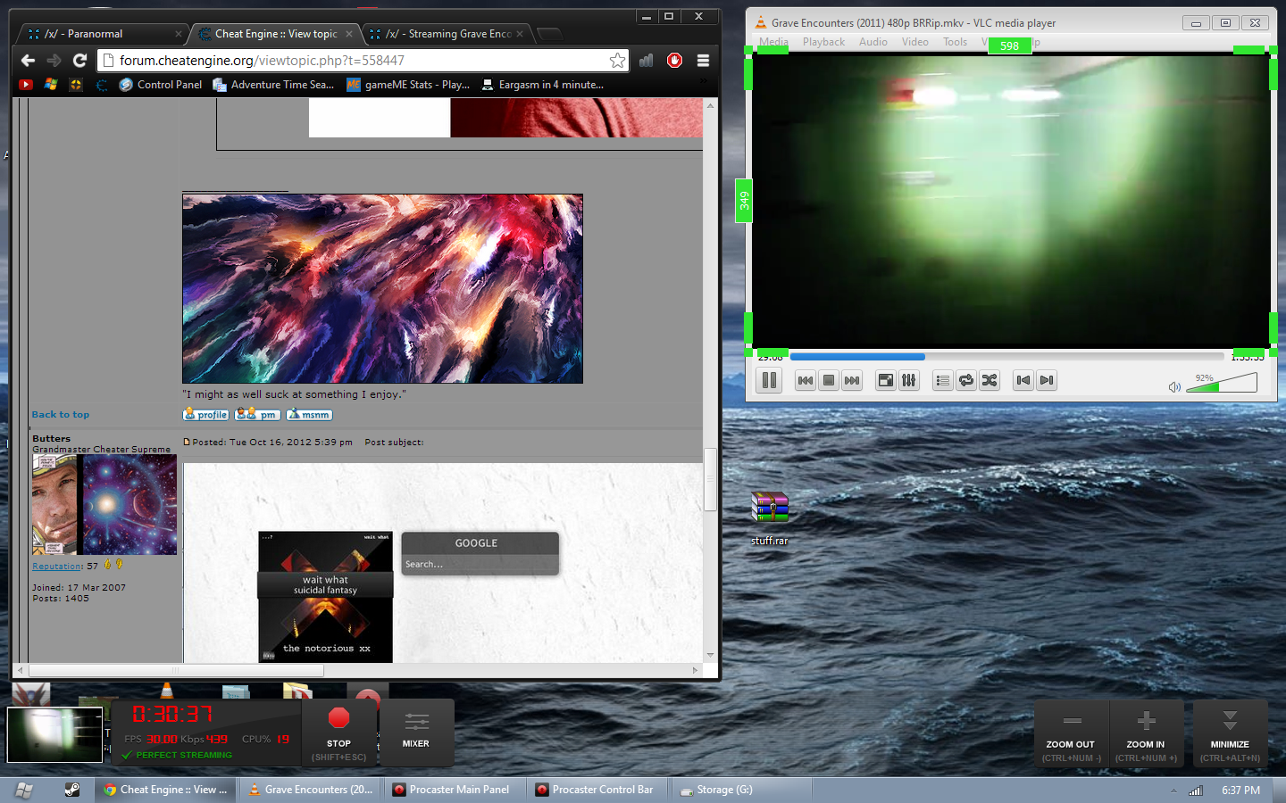Pause the video in VLC

tap(768, 381)
